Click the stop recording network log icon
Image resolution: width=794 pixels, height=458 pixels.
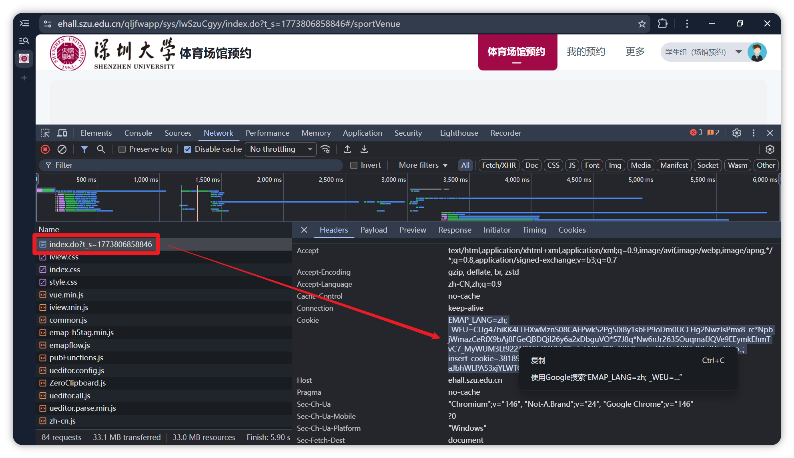click(x=45, y=149)
